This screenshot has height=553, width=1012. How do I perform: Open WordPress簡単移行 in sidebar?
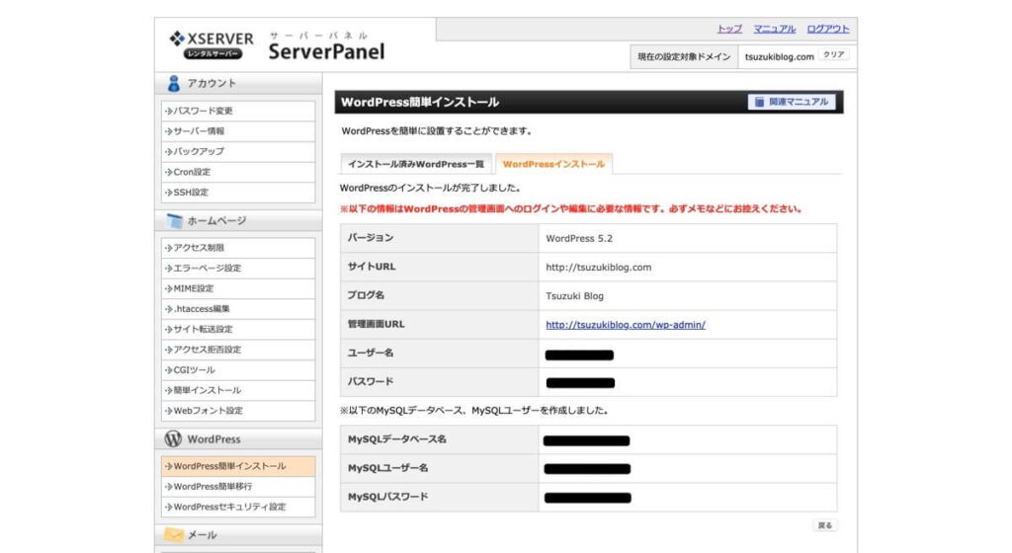click(238, 487)
